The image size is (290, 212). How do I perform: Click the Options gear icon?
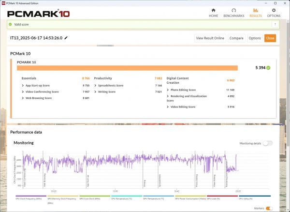click(274, 10)
